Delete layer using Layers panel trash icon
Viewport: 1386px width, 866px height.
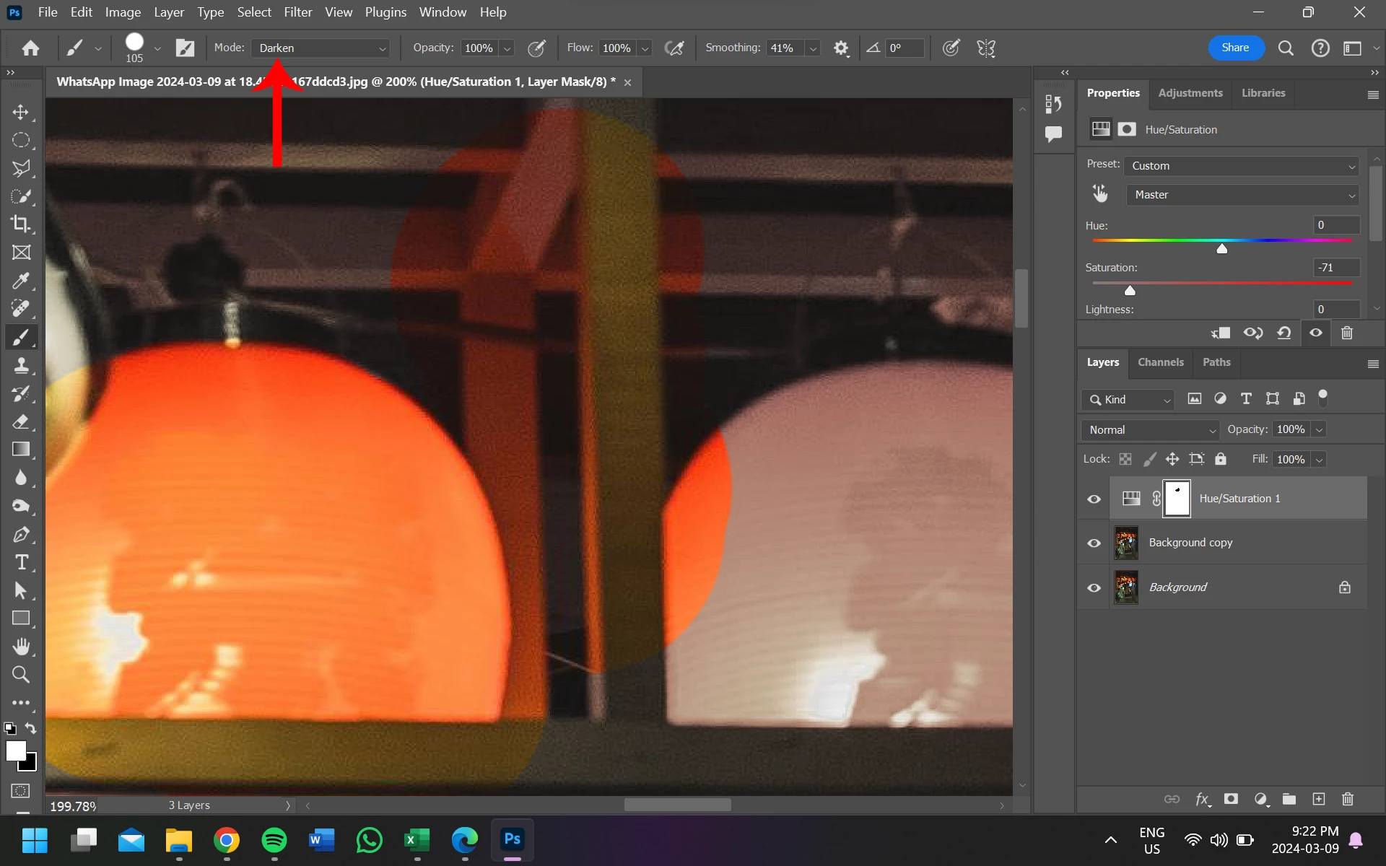click(1347, 799)
